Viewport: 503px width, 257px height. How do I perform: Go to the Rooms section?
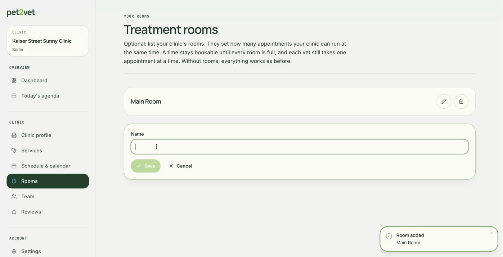coord(48,181)
